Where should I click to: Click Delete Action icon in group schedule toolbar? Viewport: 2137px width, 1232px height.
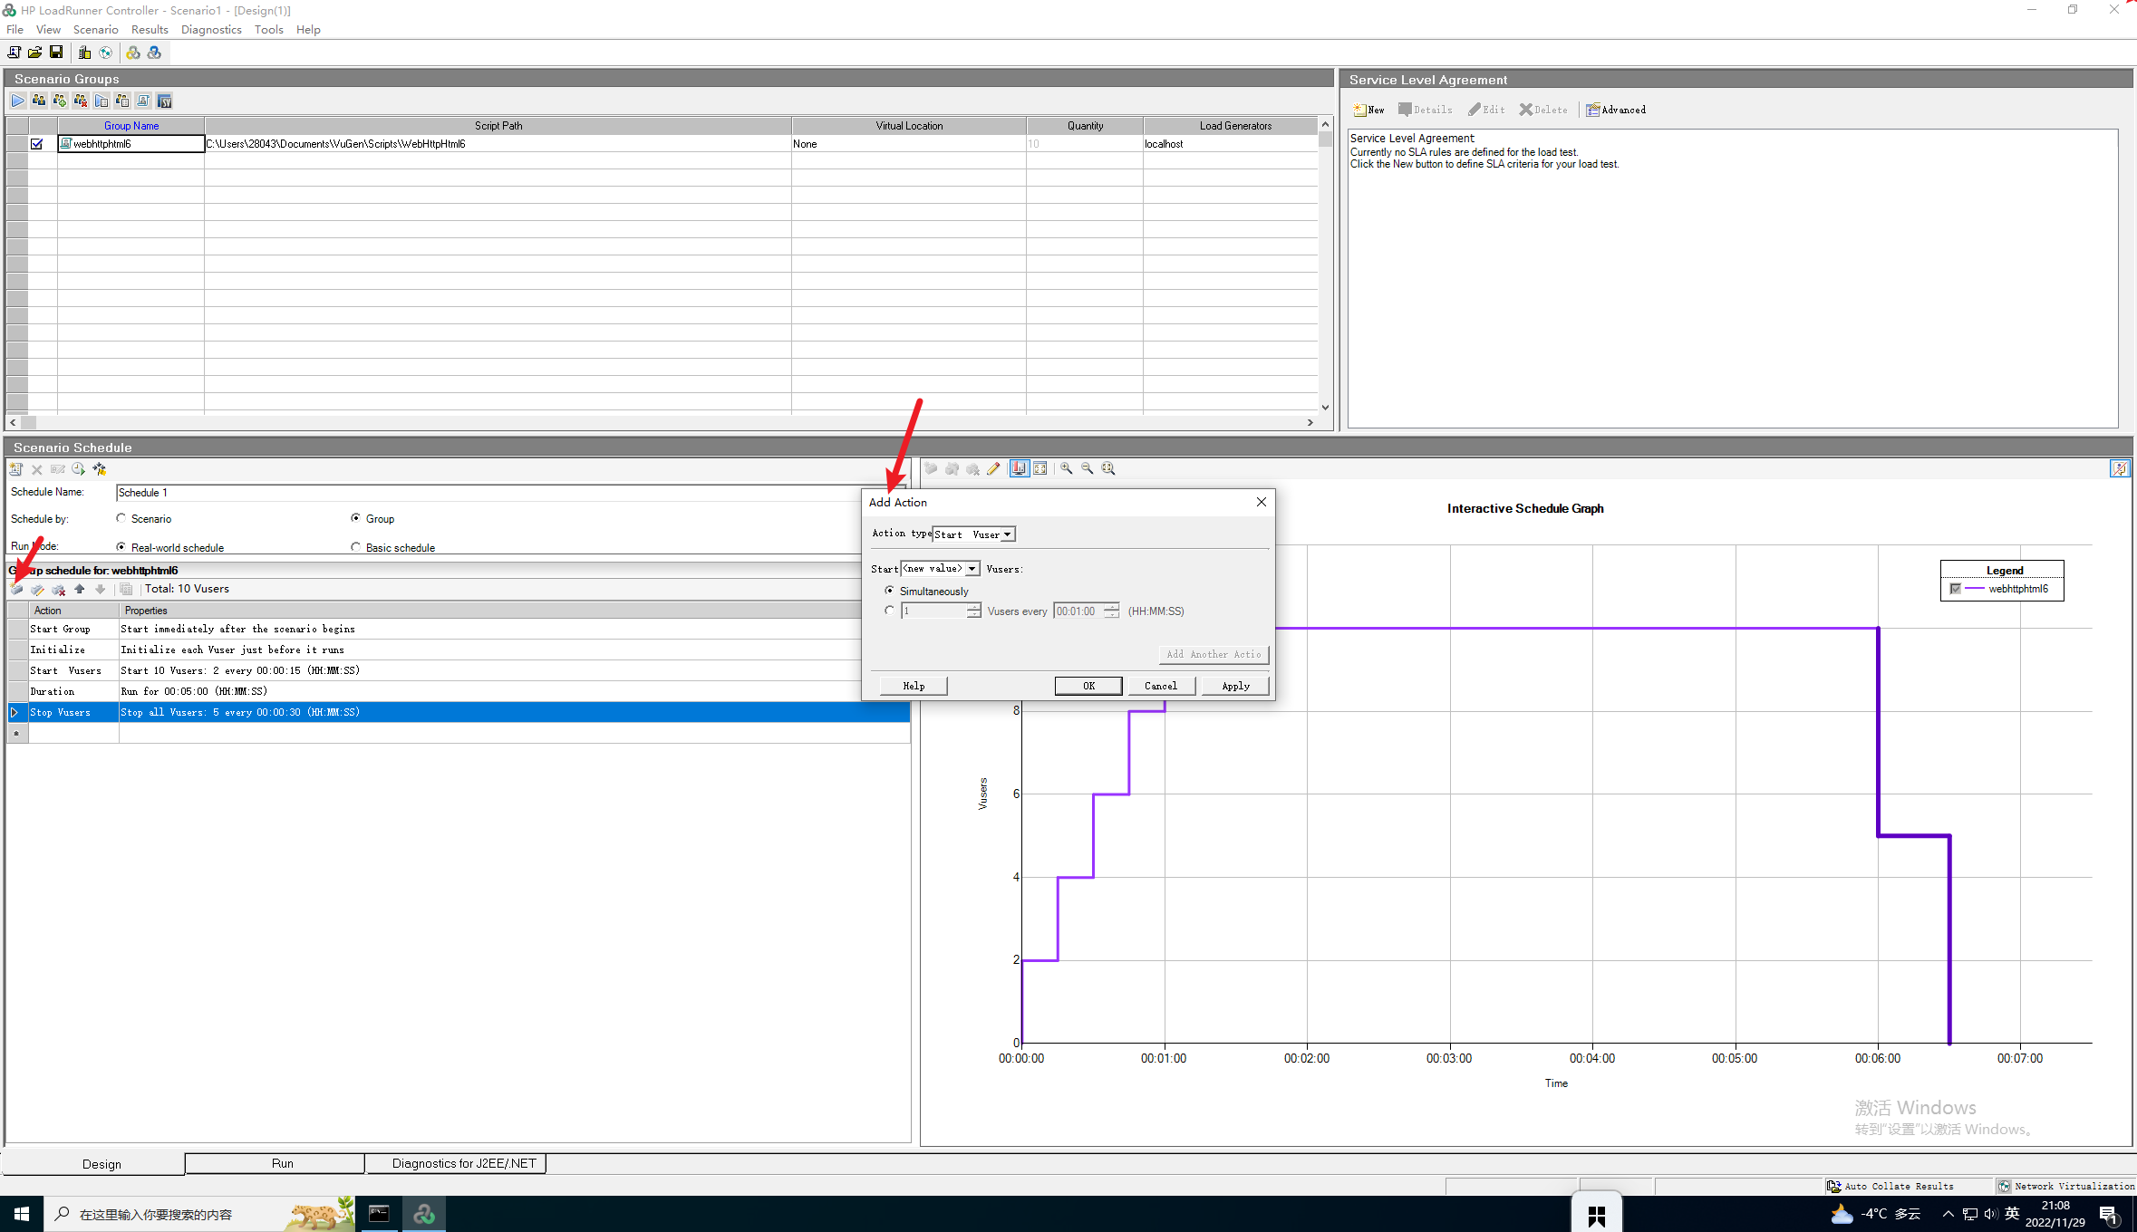[x=59, y=590]
